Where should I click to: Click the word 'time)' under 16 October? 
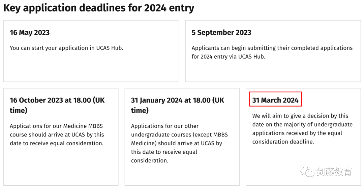pyautogui.click(x=18, y=110)
